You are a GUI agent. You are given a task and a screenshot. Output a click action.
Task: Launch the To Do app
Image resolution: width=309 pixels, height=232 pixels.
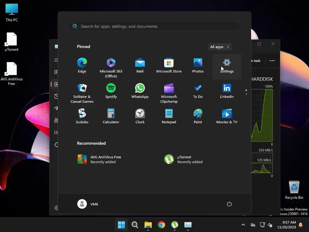pos(198,91)
